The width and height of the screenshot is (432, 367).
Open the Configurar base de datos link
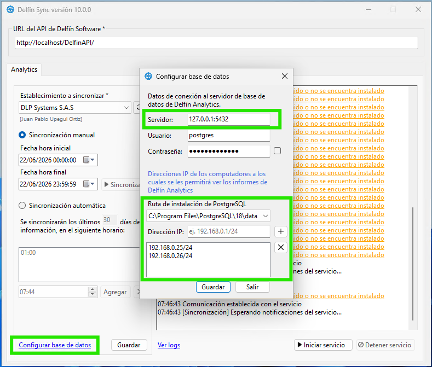tap(55, 345)
